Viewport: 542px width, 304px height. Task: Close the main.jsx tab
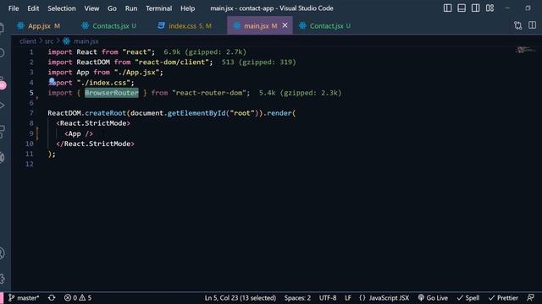tap(285, 25)
